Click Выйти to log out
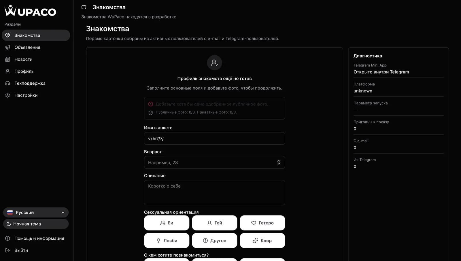Image resolution: width=461 pixels, height=261 pixels. (x=36, y=250)
